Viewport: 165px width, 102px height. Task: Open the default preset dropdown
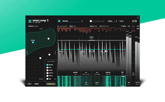112,21
